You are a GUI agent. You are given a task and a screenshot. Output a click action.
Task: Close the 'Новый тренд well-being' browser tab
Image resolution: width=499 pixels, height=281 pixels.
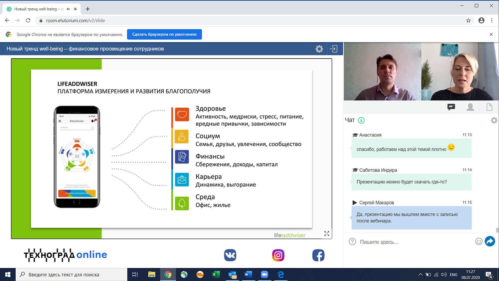pyautogui.click(x=75, y=9)
